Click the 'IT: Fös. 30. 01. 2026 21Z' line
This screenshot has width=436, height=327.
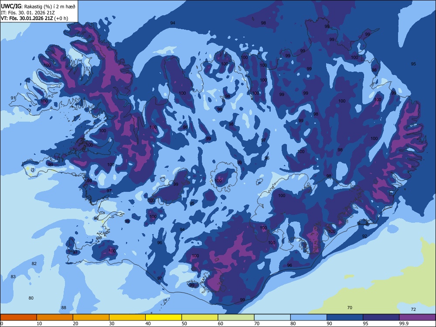point(27,13)
